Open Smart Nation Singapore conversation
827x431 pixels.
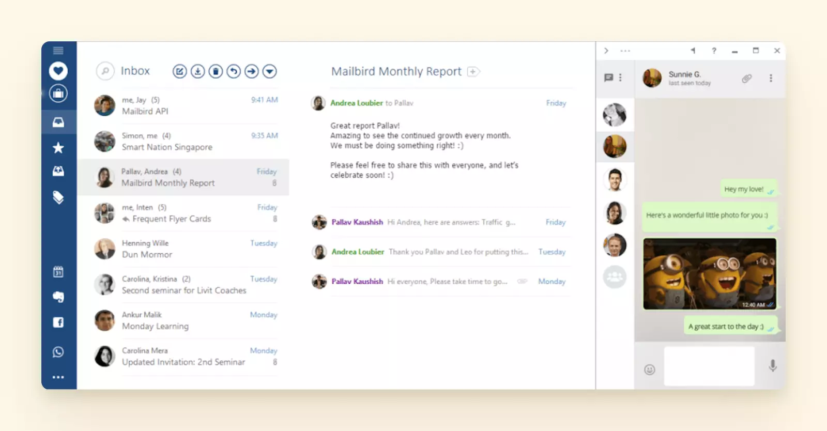[x=183, y=141]
